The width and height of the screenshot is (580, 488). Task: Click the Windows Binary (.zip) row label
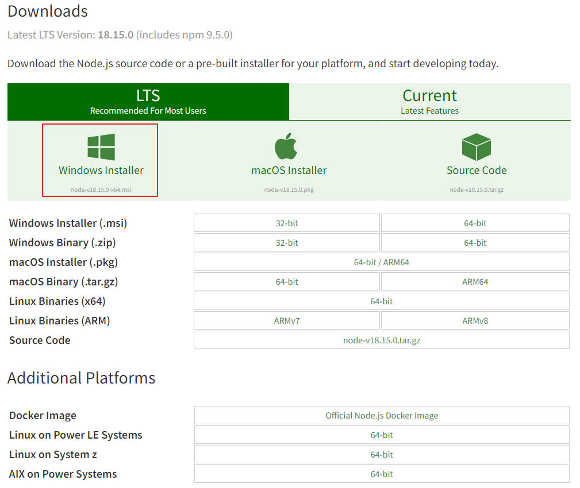point(63,243)
